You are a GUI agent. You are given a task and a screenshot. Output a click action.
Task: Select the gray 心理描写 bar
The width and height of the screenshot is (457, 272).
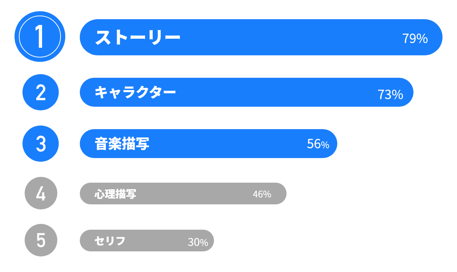(x=183, y=194)
